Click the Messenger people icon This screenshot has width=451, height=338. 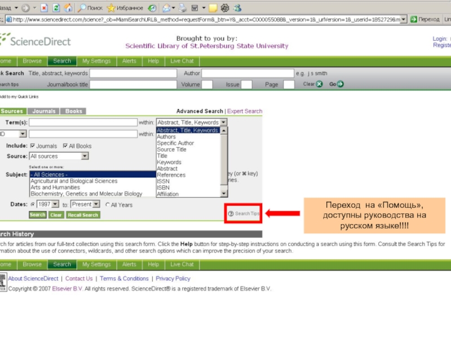pyautogui.click(x=237, y=8)
